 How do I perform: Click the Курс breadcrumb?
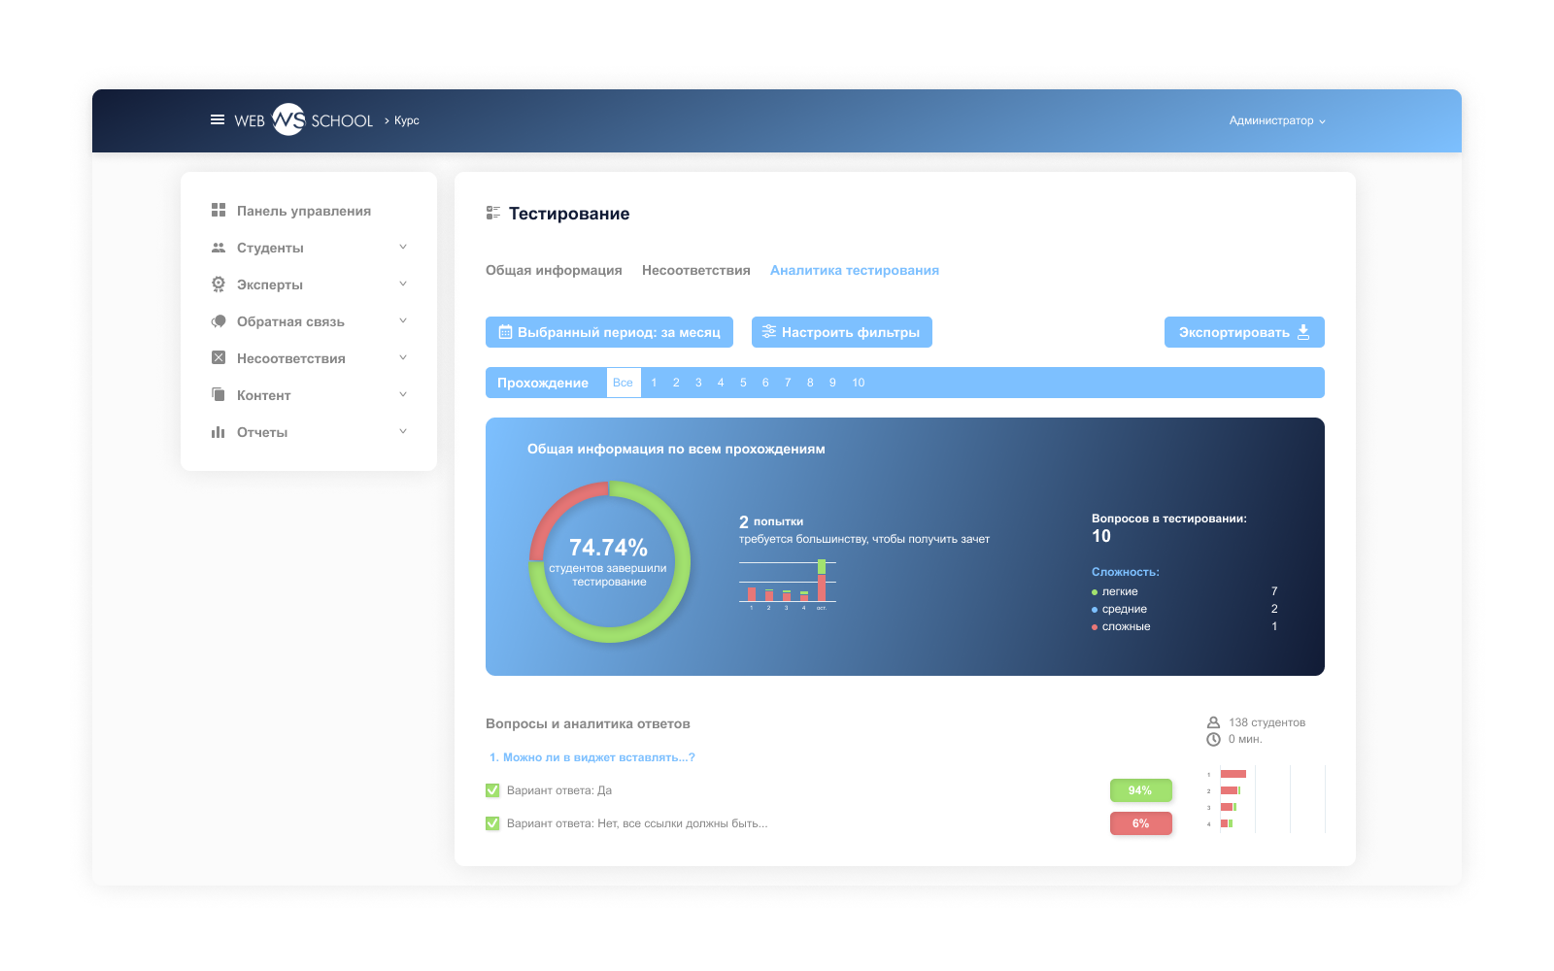407,120
